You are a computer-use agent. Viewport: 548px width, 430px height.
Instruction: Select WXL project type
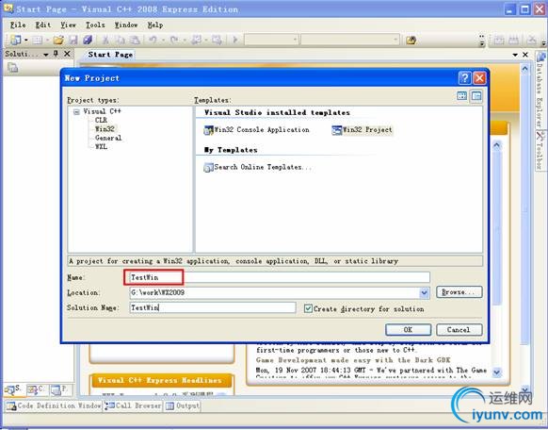[101, 146]
